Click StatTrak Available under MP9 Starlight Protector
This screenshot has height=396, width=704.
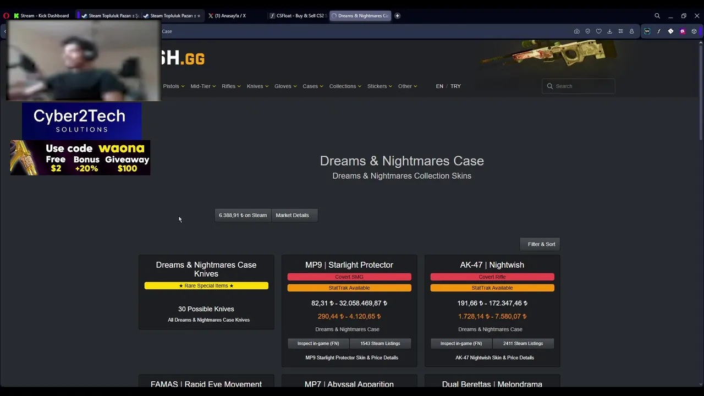(x=349, y=288)
